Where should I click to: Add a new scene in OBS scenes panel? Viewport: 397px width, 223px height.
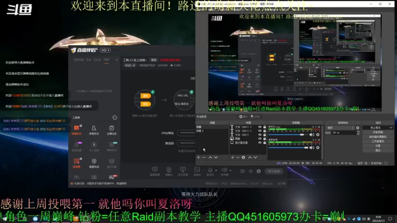click(198, 157)
